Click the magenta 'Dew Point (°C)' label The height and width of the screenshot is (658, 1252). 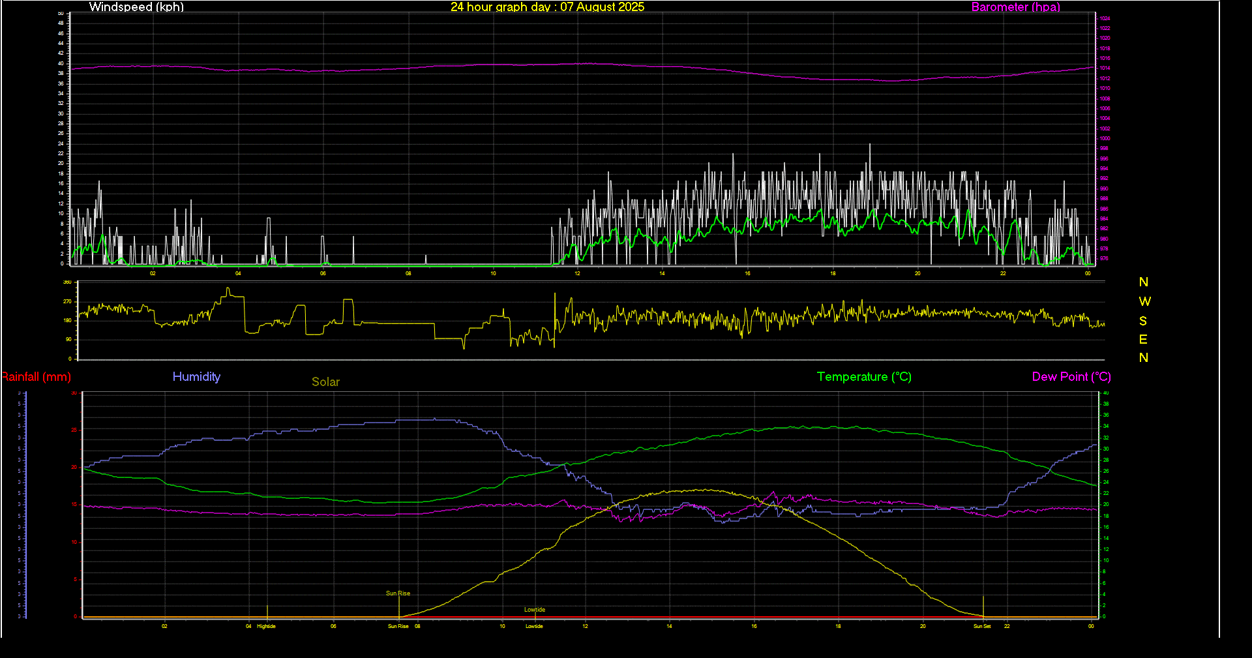[1071, 377]
